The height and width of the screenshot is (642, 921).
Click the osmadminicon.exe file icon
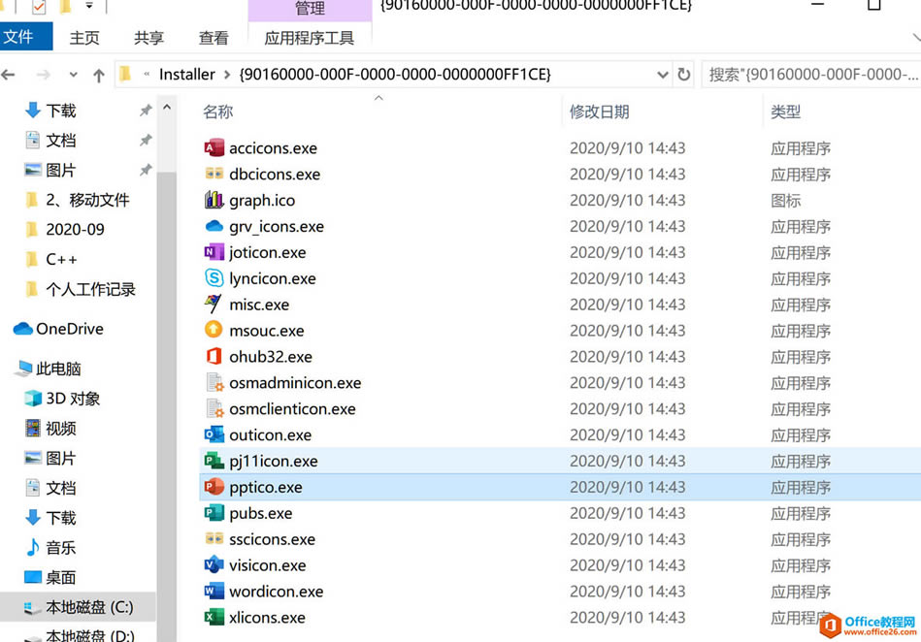click(214, 383)
